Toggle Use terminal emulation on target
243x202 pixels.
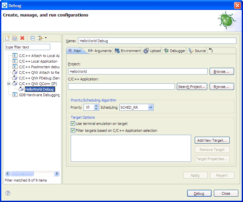[x=73, y=124]
